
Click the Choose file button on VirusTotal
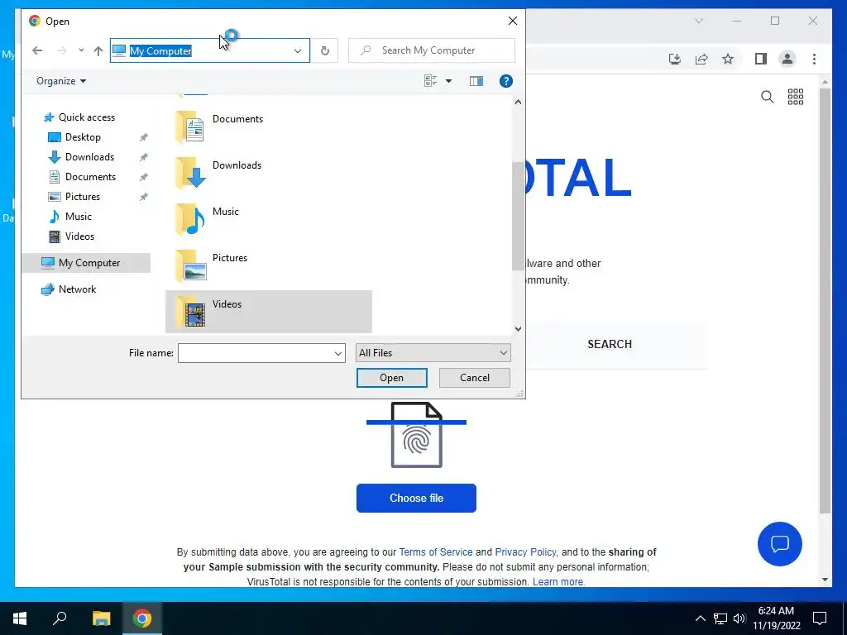click(x=416, y=498)
